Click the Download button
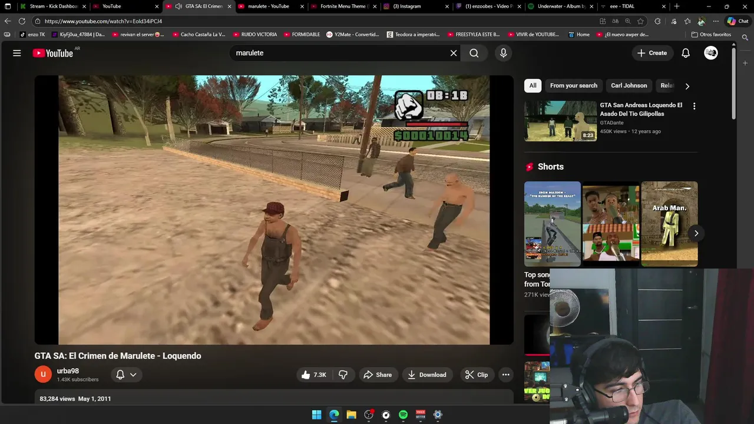This screenshot has width=754, height=424. [427, 375]
